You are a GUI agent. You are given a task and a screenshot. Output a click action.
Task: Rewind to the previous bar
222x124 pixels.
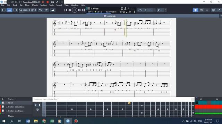[70, 10]
